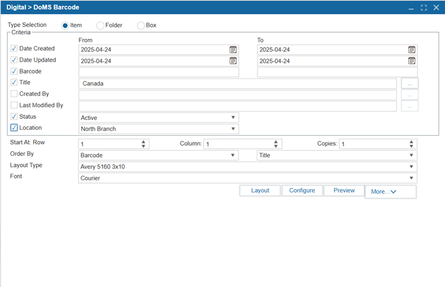The width and height of the screenshot is (445, 287).
Task: Click the Title field containing Canada
Action: [x=237, y=84]
